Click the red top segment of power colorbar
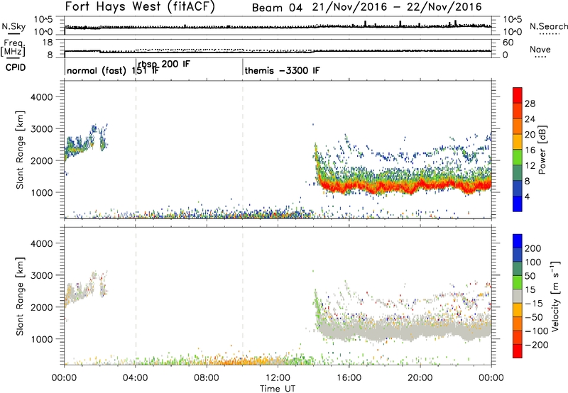The image size is (568, 393). pos(518,95)
